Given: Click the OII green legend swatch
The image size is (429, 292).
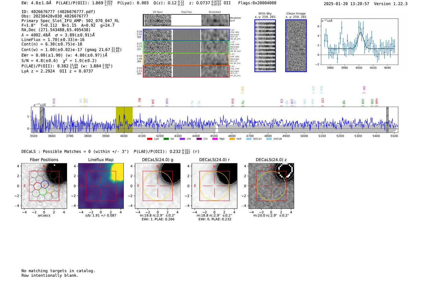Looking at the screenshot, I should pyautogui.click(x=166, y=139).
